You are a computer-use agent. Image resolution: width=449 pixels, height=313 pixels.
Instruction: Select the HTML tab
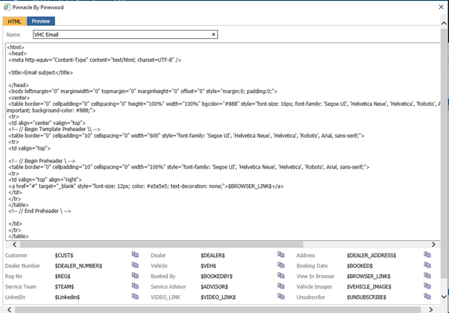(x=15, y=22)
